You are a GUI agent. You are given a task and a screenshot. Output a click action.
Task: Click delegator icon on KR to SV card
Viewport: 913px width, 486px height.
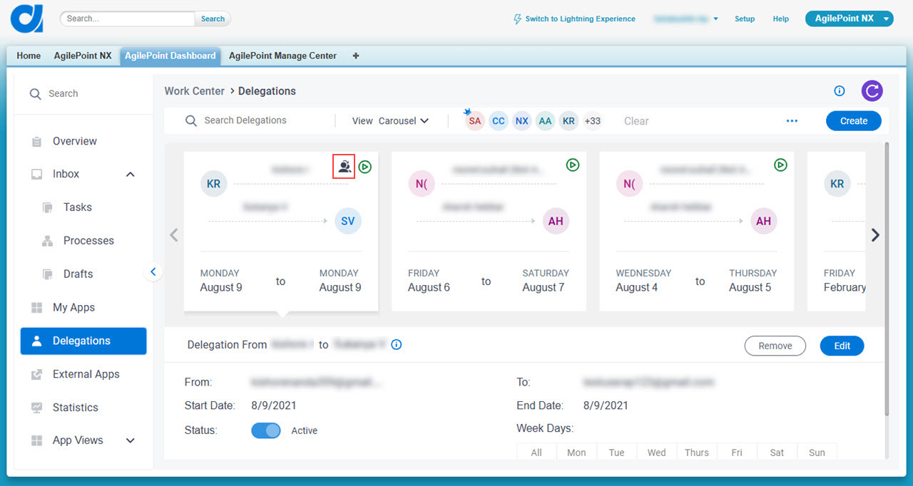pos(344,167)
